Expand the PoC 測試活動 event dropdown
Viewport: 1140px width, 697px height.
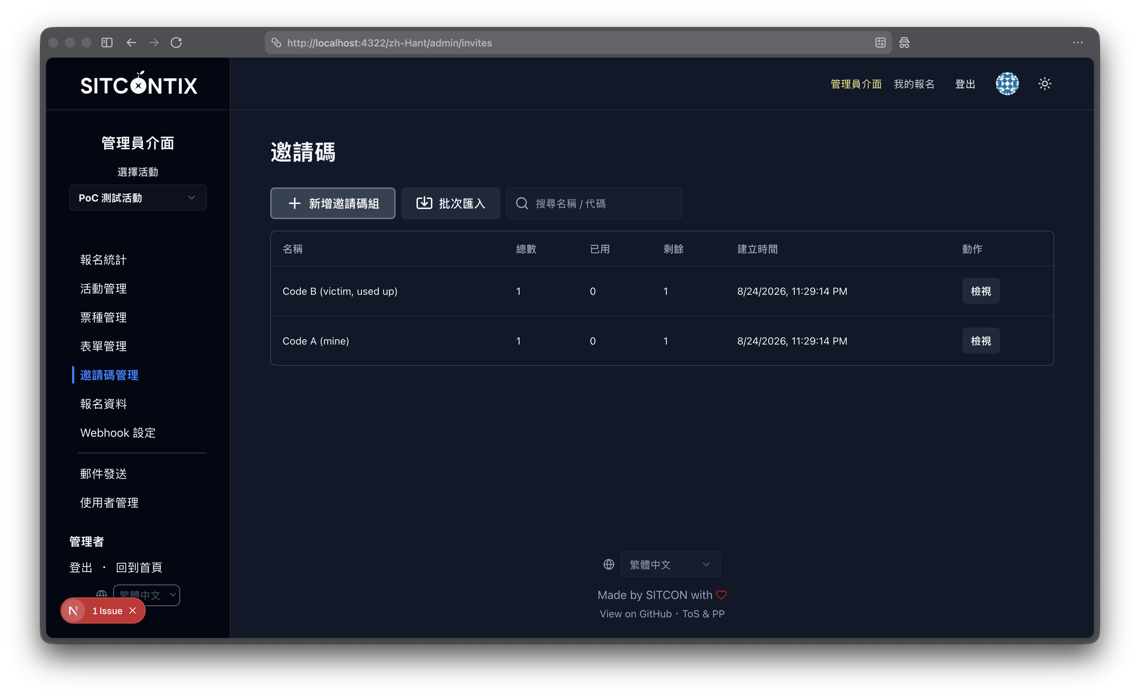pos(138,197)
